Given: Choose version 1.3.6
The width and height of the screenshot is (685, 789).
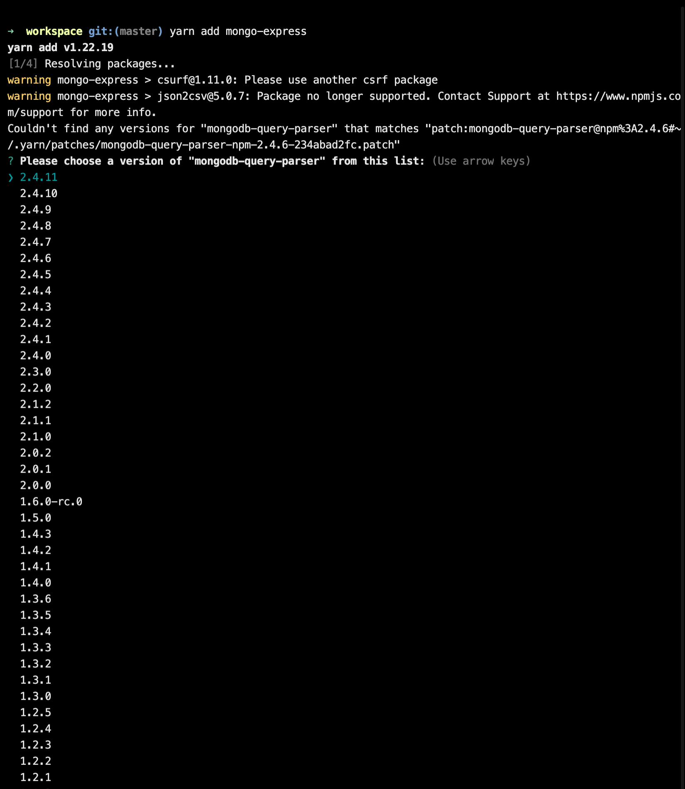Looking at the screenshot, I should coord(35,599).
